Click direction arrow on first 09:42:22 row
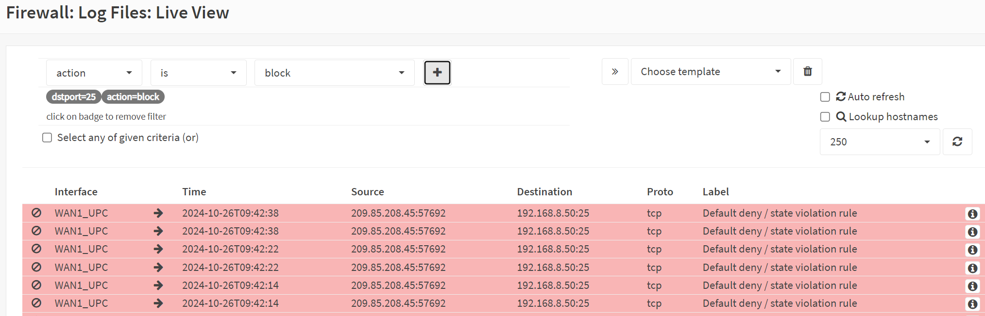The image size is (985, 316). [x=158, y=249]
